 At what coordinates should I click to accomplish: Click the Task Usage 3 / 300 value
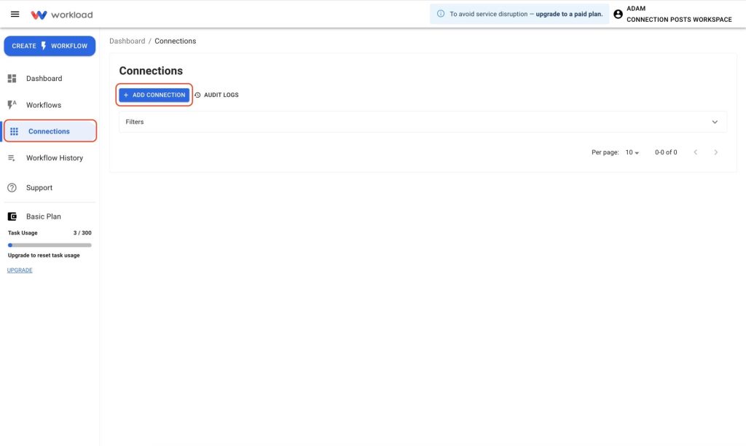pyautogui.click(x=82, y=232)
